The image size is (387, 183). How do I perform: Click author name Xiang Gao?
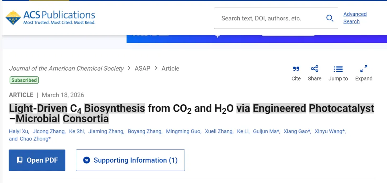(296, 131)
